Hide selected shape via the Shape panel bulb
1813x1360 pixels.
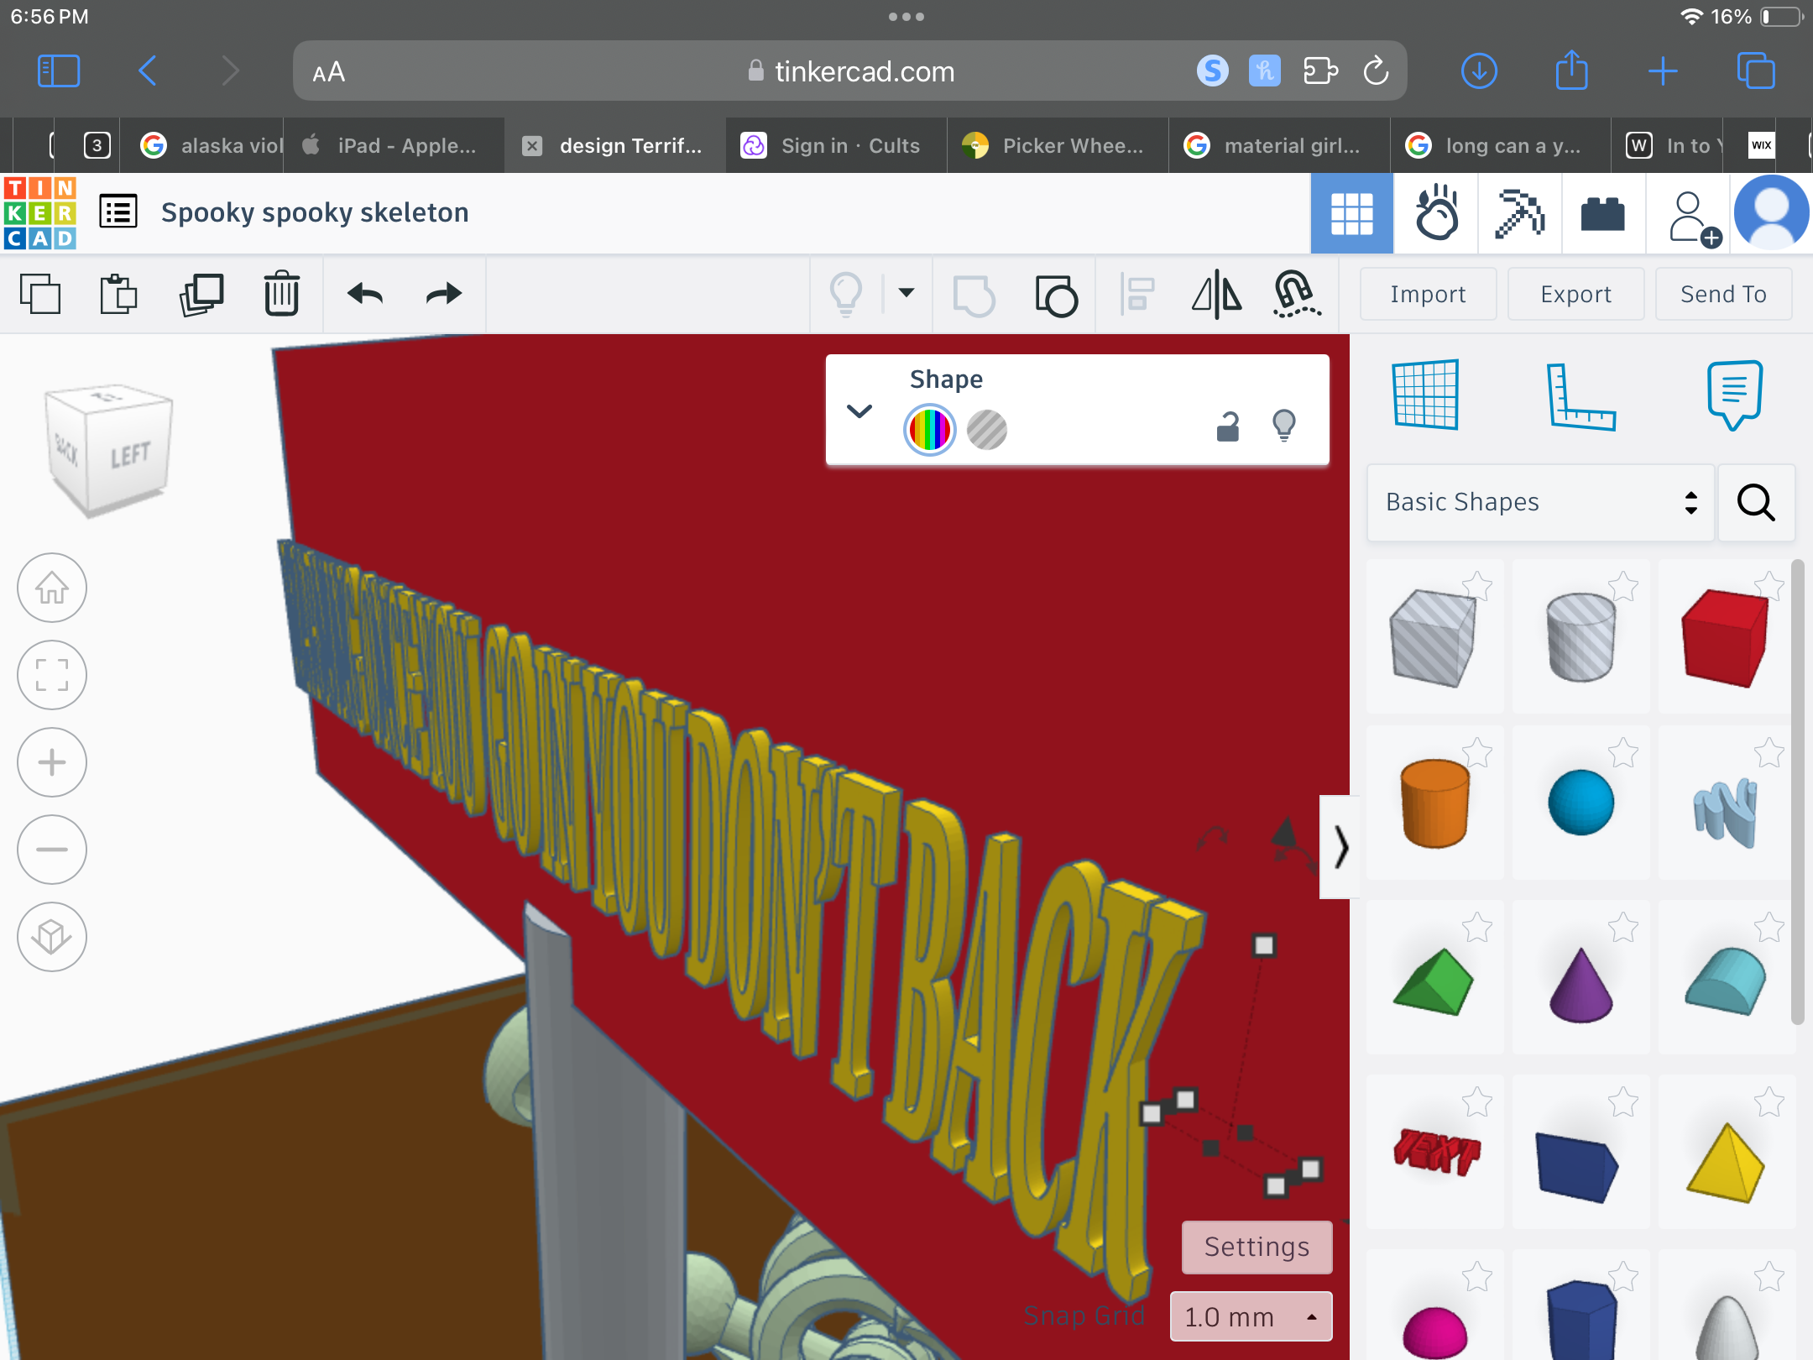tap(1284, 426)
